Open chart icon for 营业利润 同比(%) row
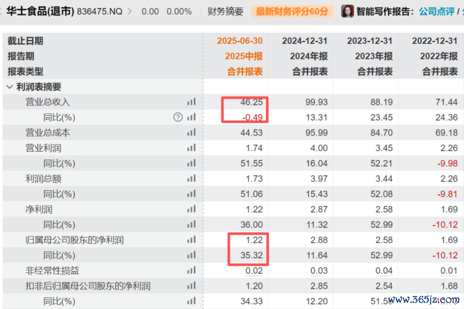 [x=191, y=163]
